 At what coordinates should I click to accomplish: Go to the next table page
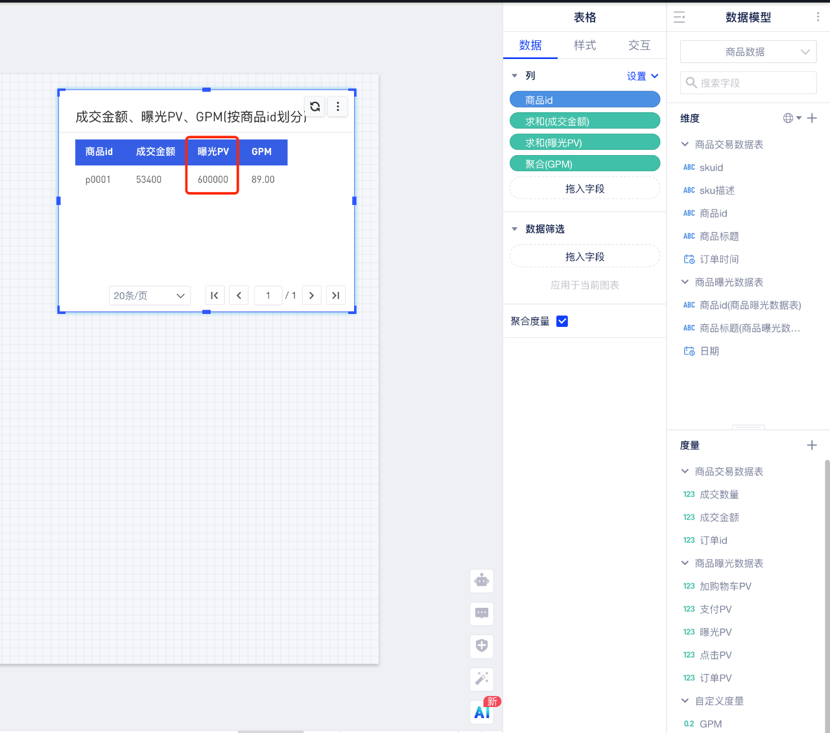[x=311, y=296]
